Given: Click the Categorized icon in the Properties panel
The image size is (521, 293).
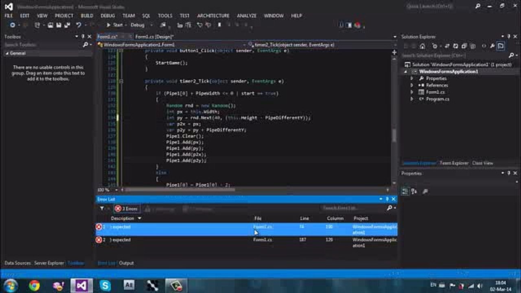Looking at the screenshot, I should (x=405, y=191).
